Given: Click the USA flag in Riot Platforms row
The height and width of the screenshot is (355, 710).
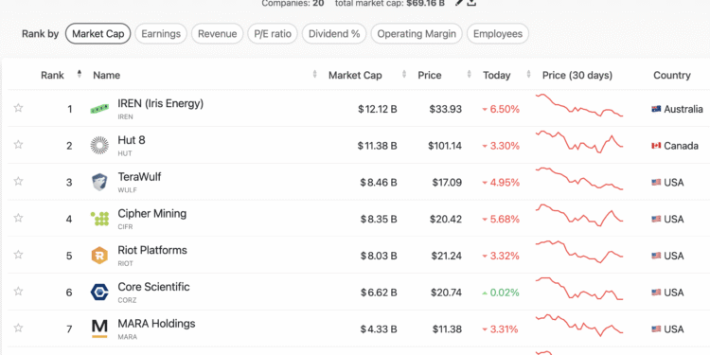Looking at the screenshot, I should [656, 256].
